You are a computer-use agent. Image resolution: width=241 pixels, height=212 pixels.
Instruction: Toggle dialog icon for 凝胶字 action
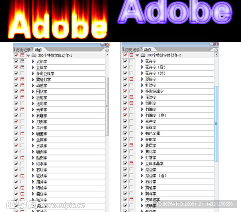pyautogui.click(x=131, y=79)
